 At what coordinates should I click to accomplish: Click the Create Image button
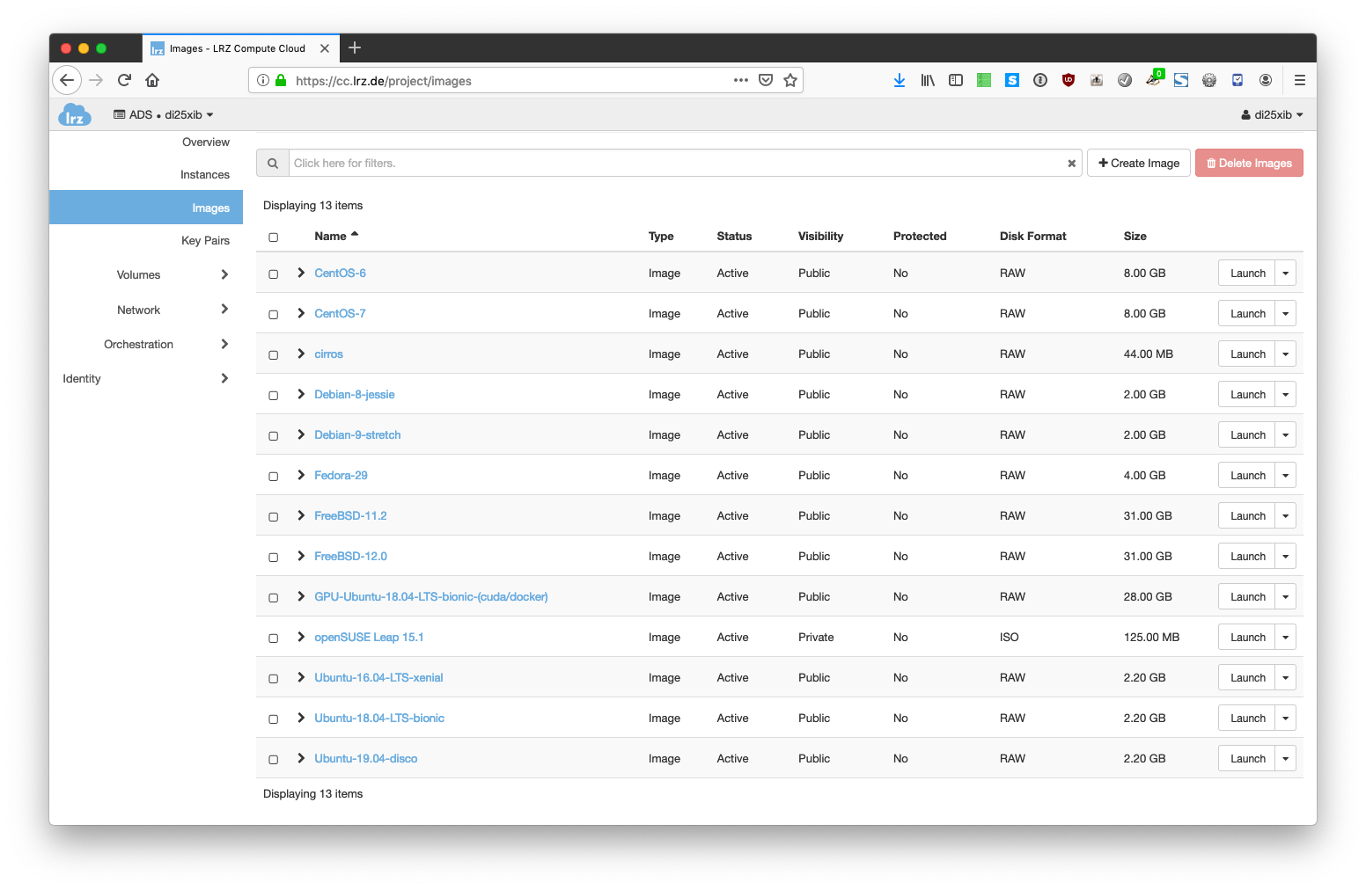point(1138,164)
